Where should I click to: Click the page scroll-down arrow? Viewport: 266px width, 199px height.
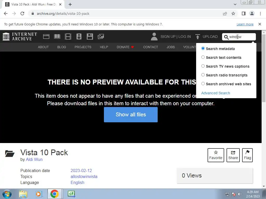point(264,186)
